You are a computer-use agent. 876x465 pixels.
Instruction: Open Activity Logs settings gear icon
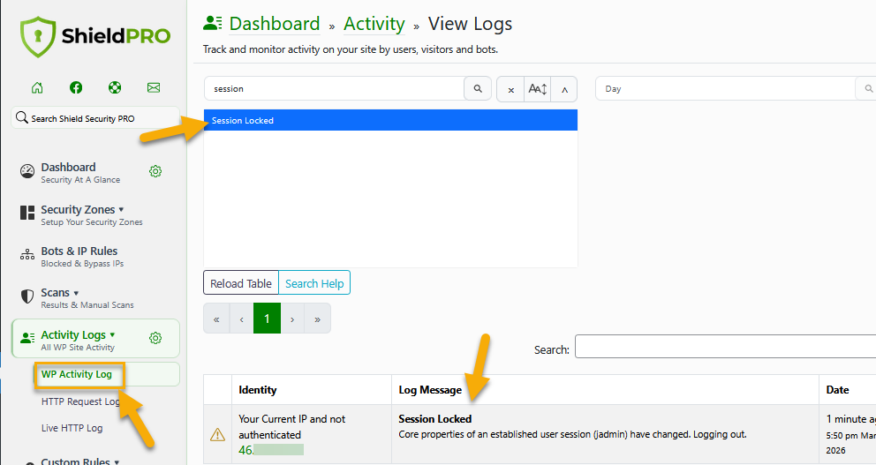pos(156,338)
